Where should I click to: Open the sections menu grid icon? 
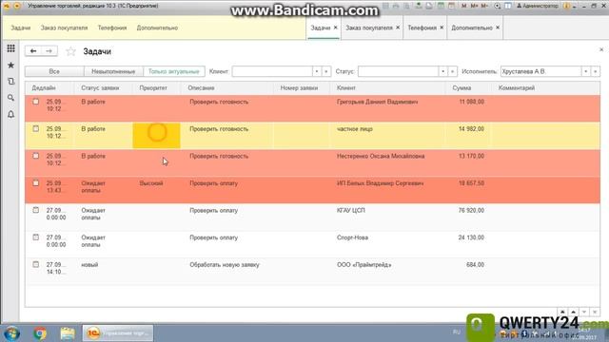coord(10,48)
